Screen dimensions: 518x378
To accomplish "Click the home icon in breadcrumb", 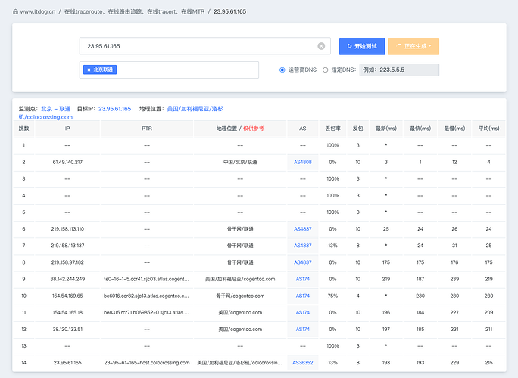I will (x=16, y=11).
